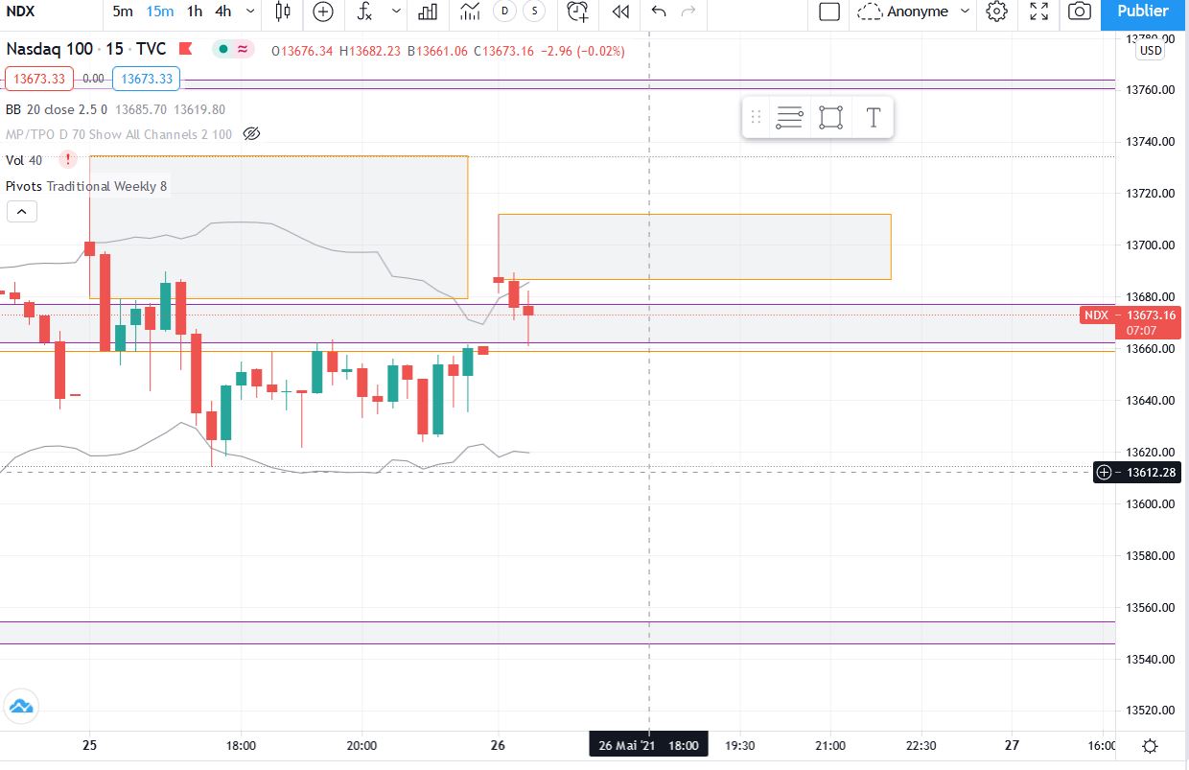
Task: Click the 18:00 label on the time axis
Action: point(241,745)
